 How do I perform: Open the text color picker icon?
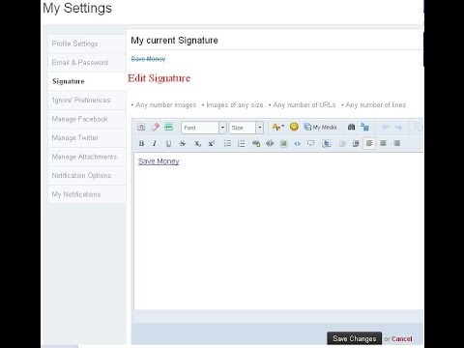tap(277, 127)
